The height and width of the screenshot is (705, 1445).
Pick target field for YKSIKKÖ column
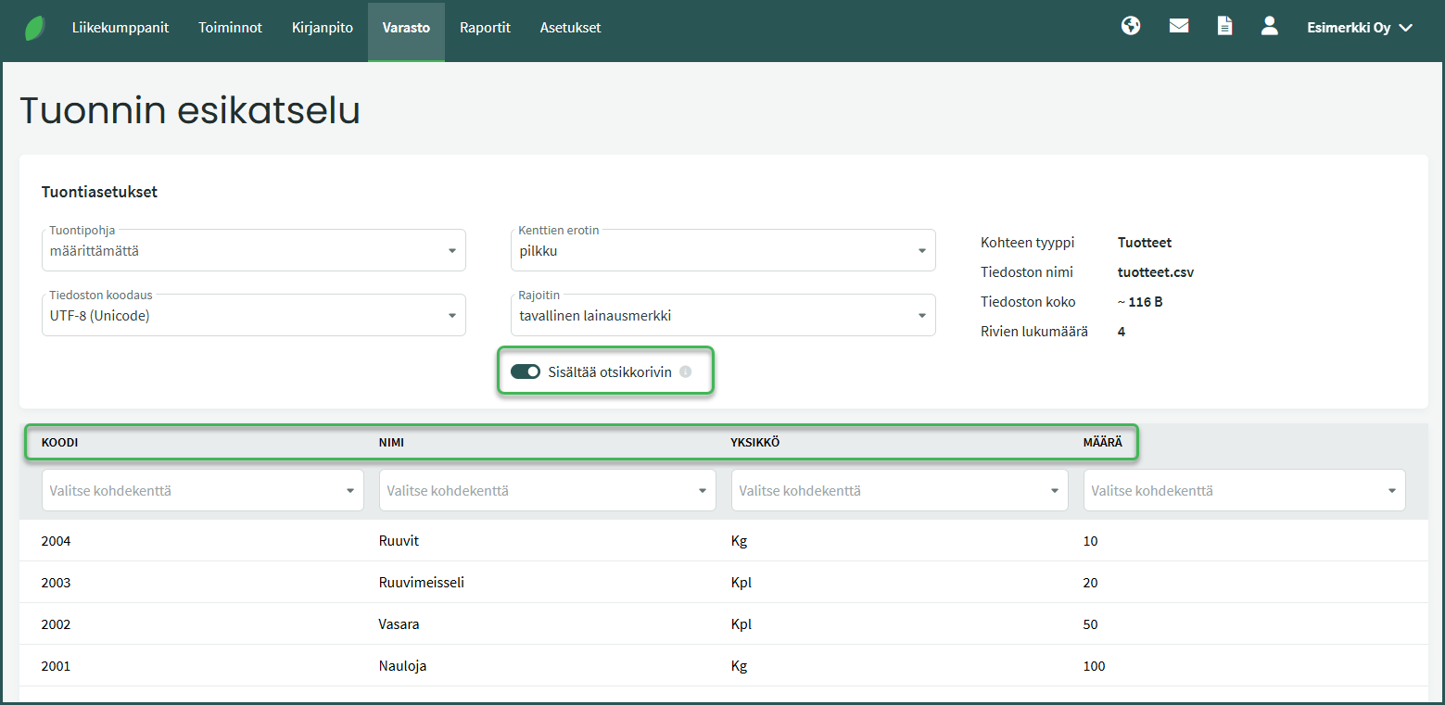click(x=899, y=490)
